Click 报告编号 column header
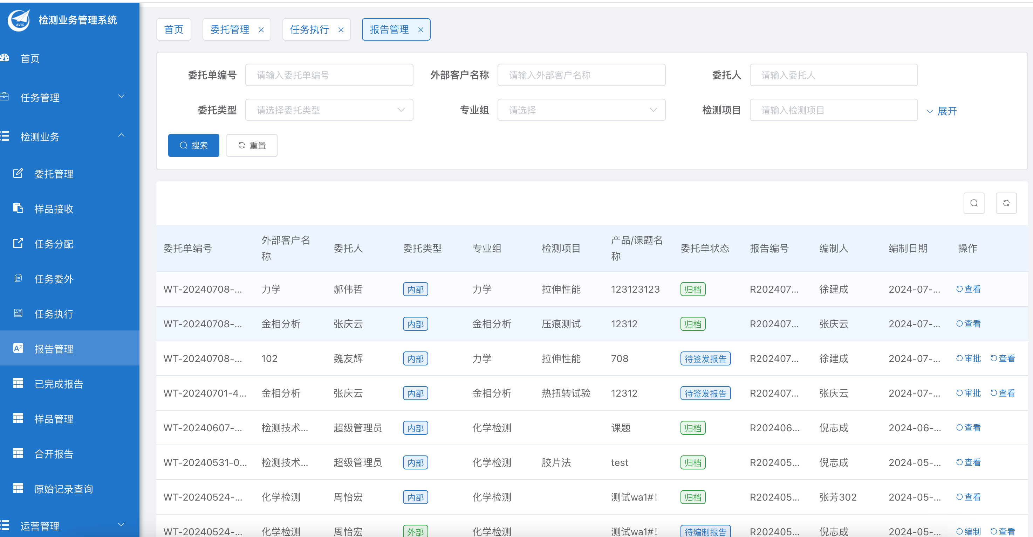This screenshot has width=1033, height=537. (x=769, y=248)
